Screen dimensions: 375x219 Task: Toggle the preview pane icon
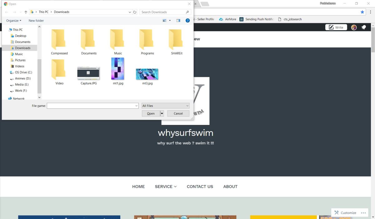click(x=178, y=21)
